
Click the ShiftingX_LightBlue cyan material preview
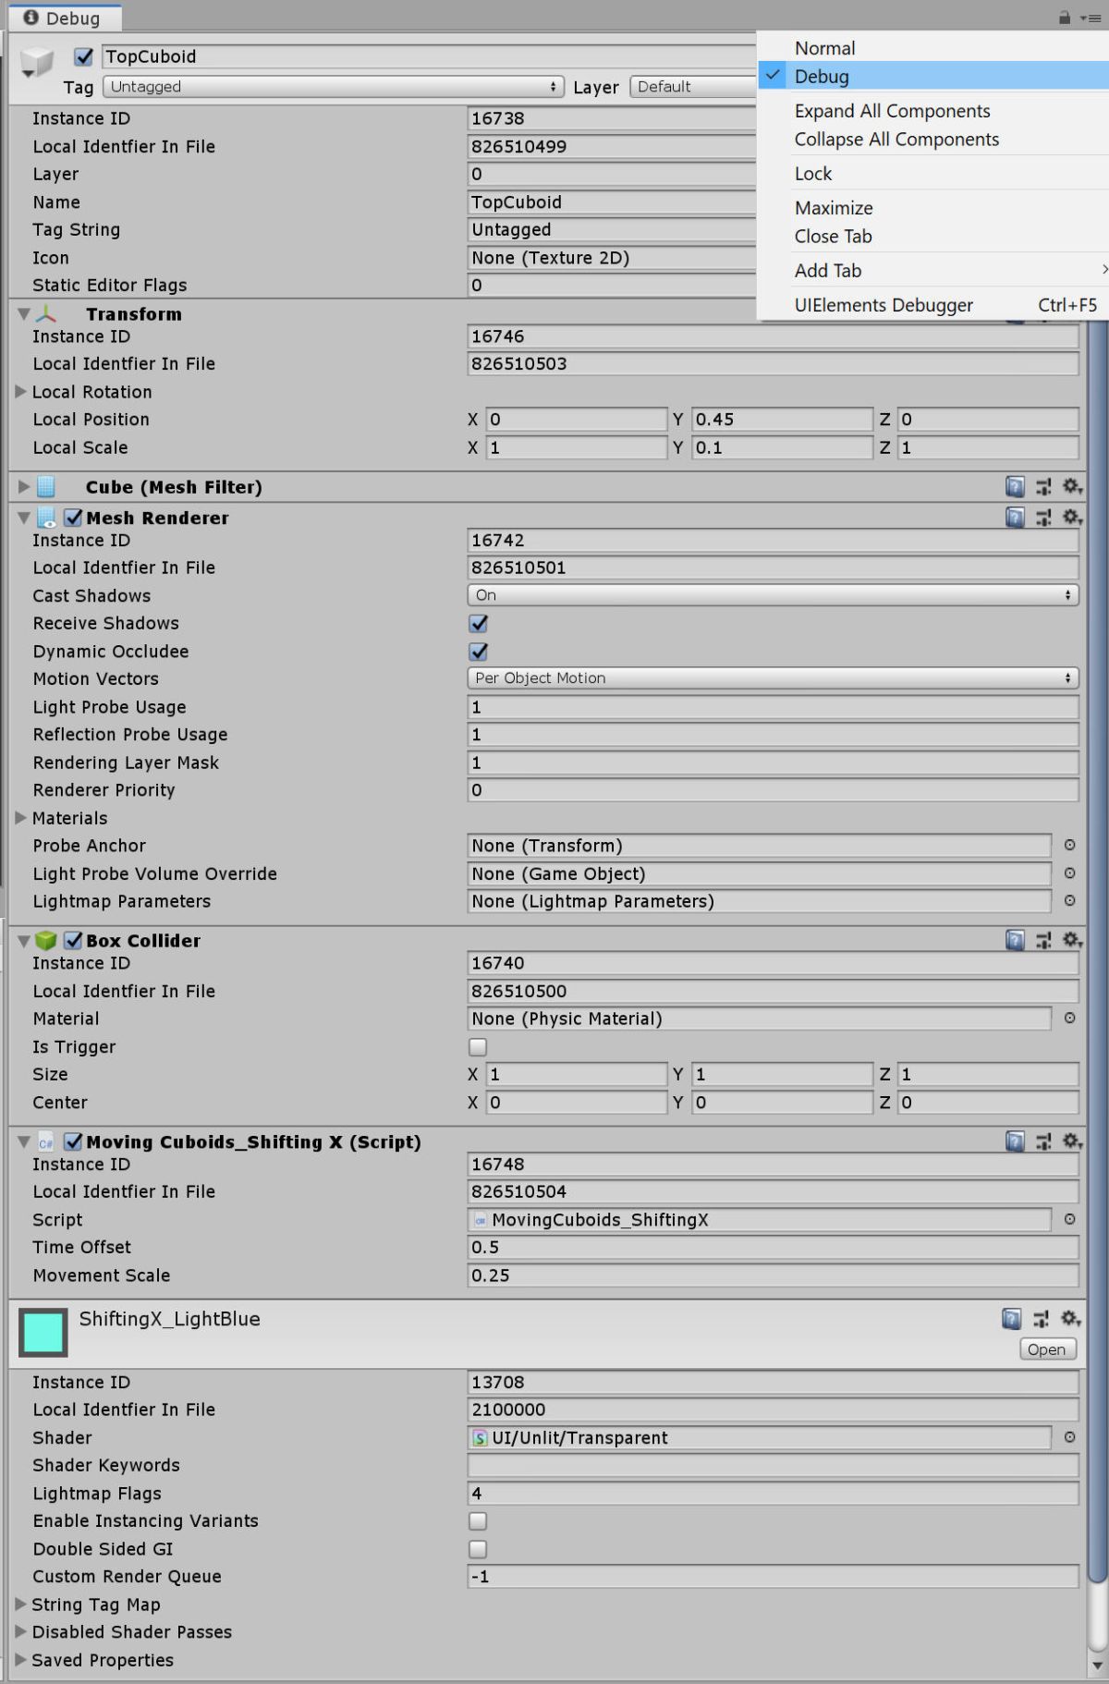43,1332
